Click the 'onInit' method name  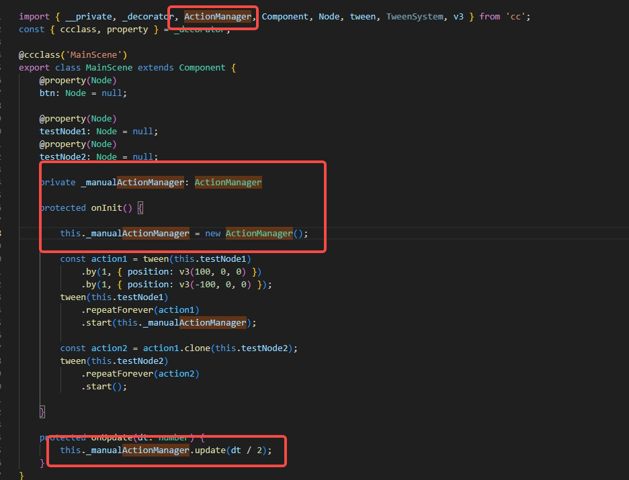point(106,208)
